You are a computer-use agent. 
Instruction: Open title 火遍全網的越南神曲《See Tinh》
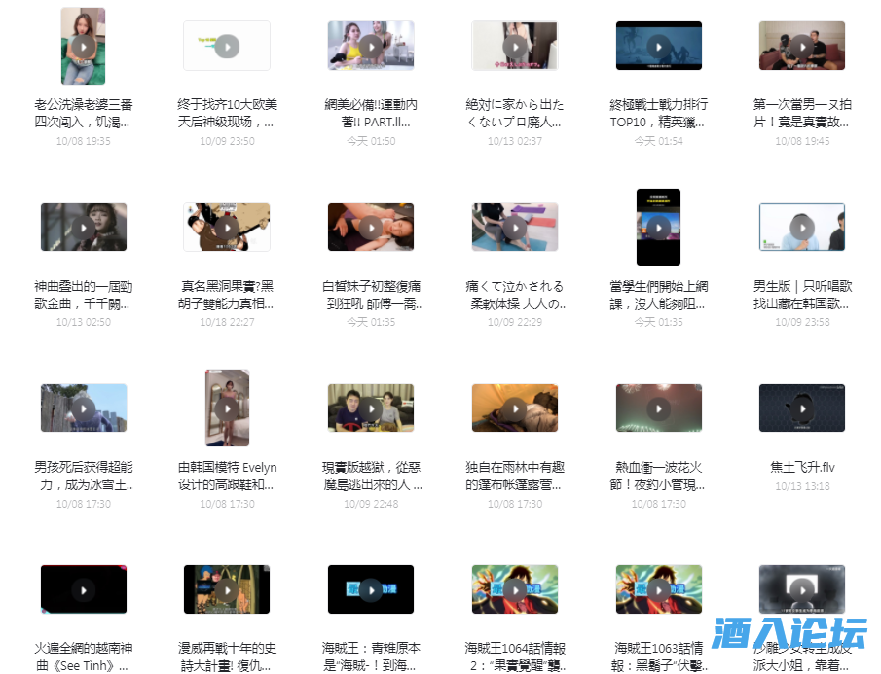tap(83, 656)
